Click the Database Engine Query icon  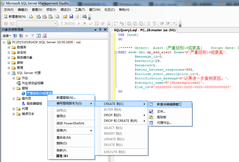pos(31,17)
